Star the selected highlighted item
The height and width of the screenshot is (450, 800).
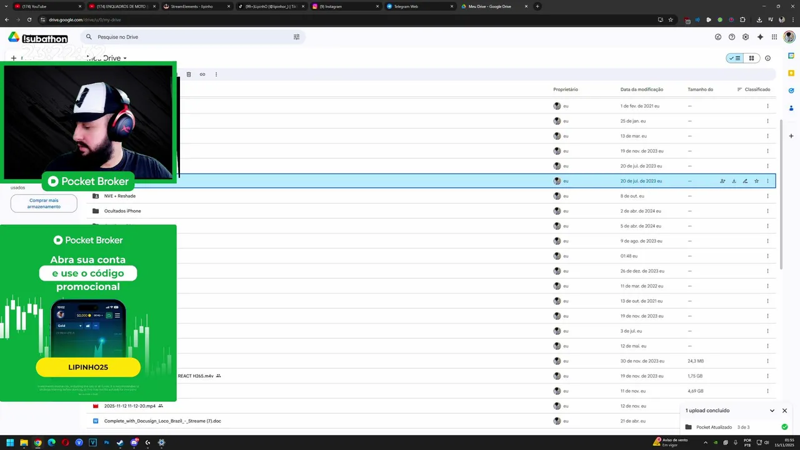pos(756,181)
